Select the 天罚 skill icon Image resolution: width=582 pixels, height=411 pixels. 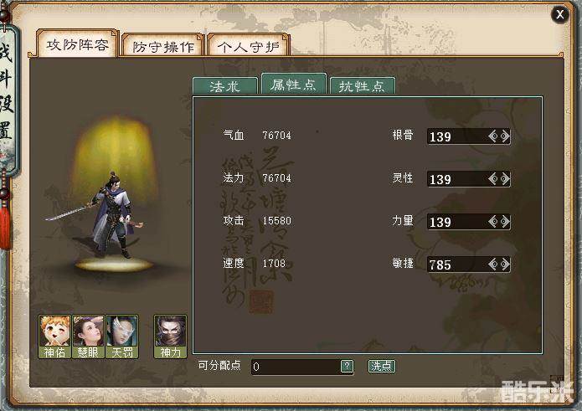click(121, 337)
